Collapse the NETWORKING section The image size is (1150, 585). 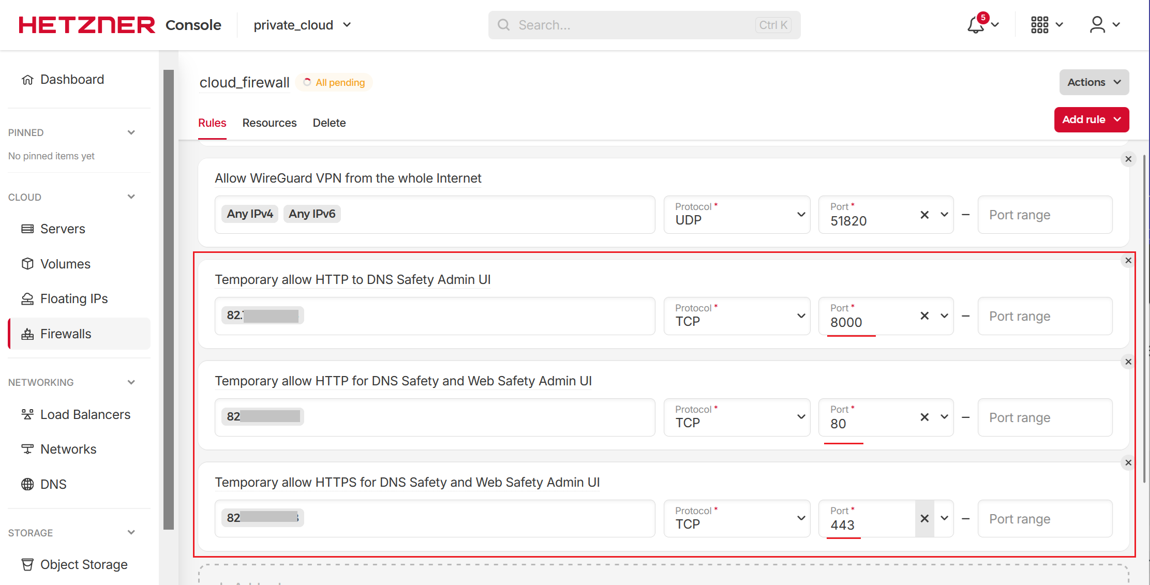coord(131,382)
